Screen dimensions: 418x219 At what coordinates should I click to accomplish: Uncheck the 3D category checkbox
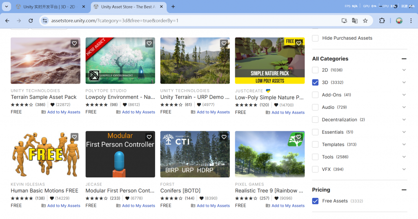(315, 82)
